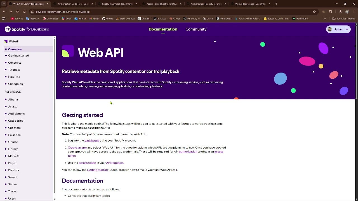Reload the current page
Screen dimensions: 358x201
pyautogui.click(x=17, y=12)
